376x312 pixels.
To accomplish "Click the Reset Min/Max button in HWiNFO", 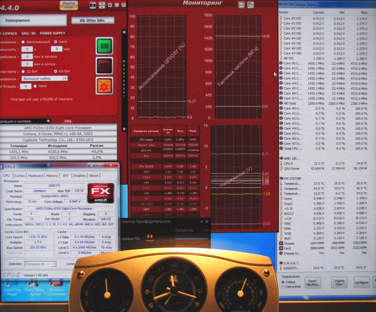I will point(312,283).
